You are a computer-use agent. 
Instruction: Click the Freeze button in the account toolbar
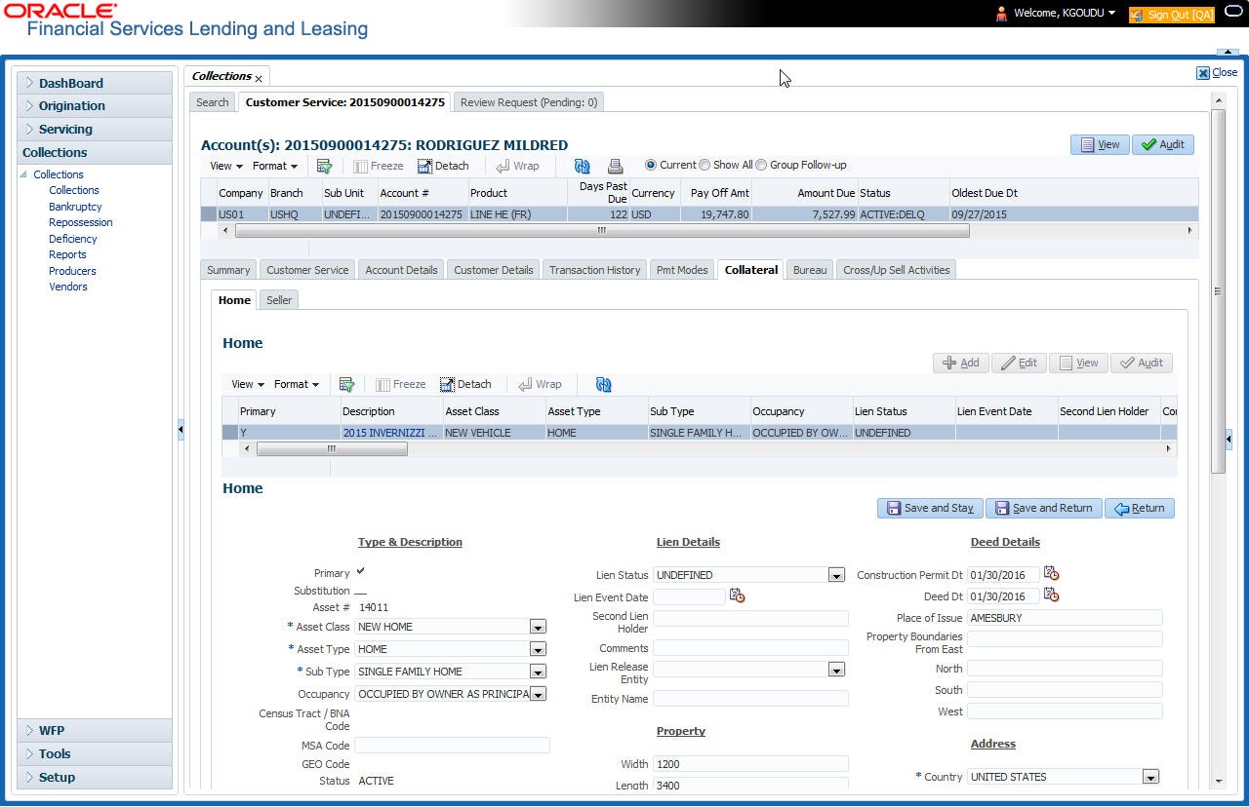click(378, 166)
